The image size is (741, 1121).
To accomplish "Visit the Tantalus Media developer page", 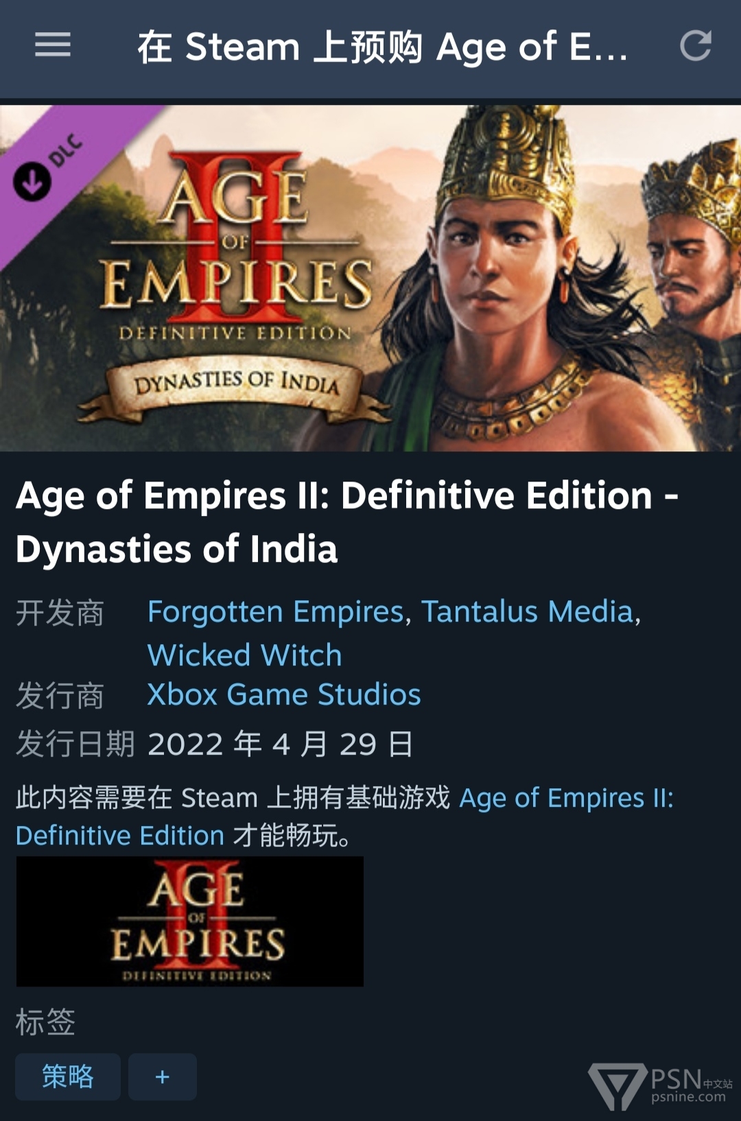I will [527, 611].
